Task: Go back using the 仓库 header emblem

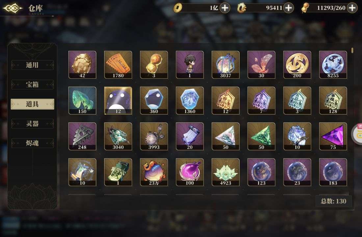Action: pyautogui.click(x=13, y=8)
